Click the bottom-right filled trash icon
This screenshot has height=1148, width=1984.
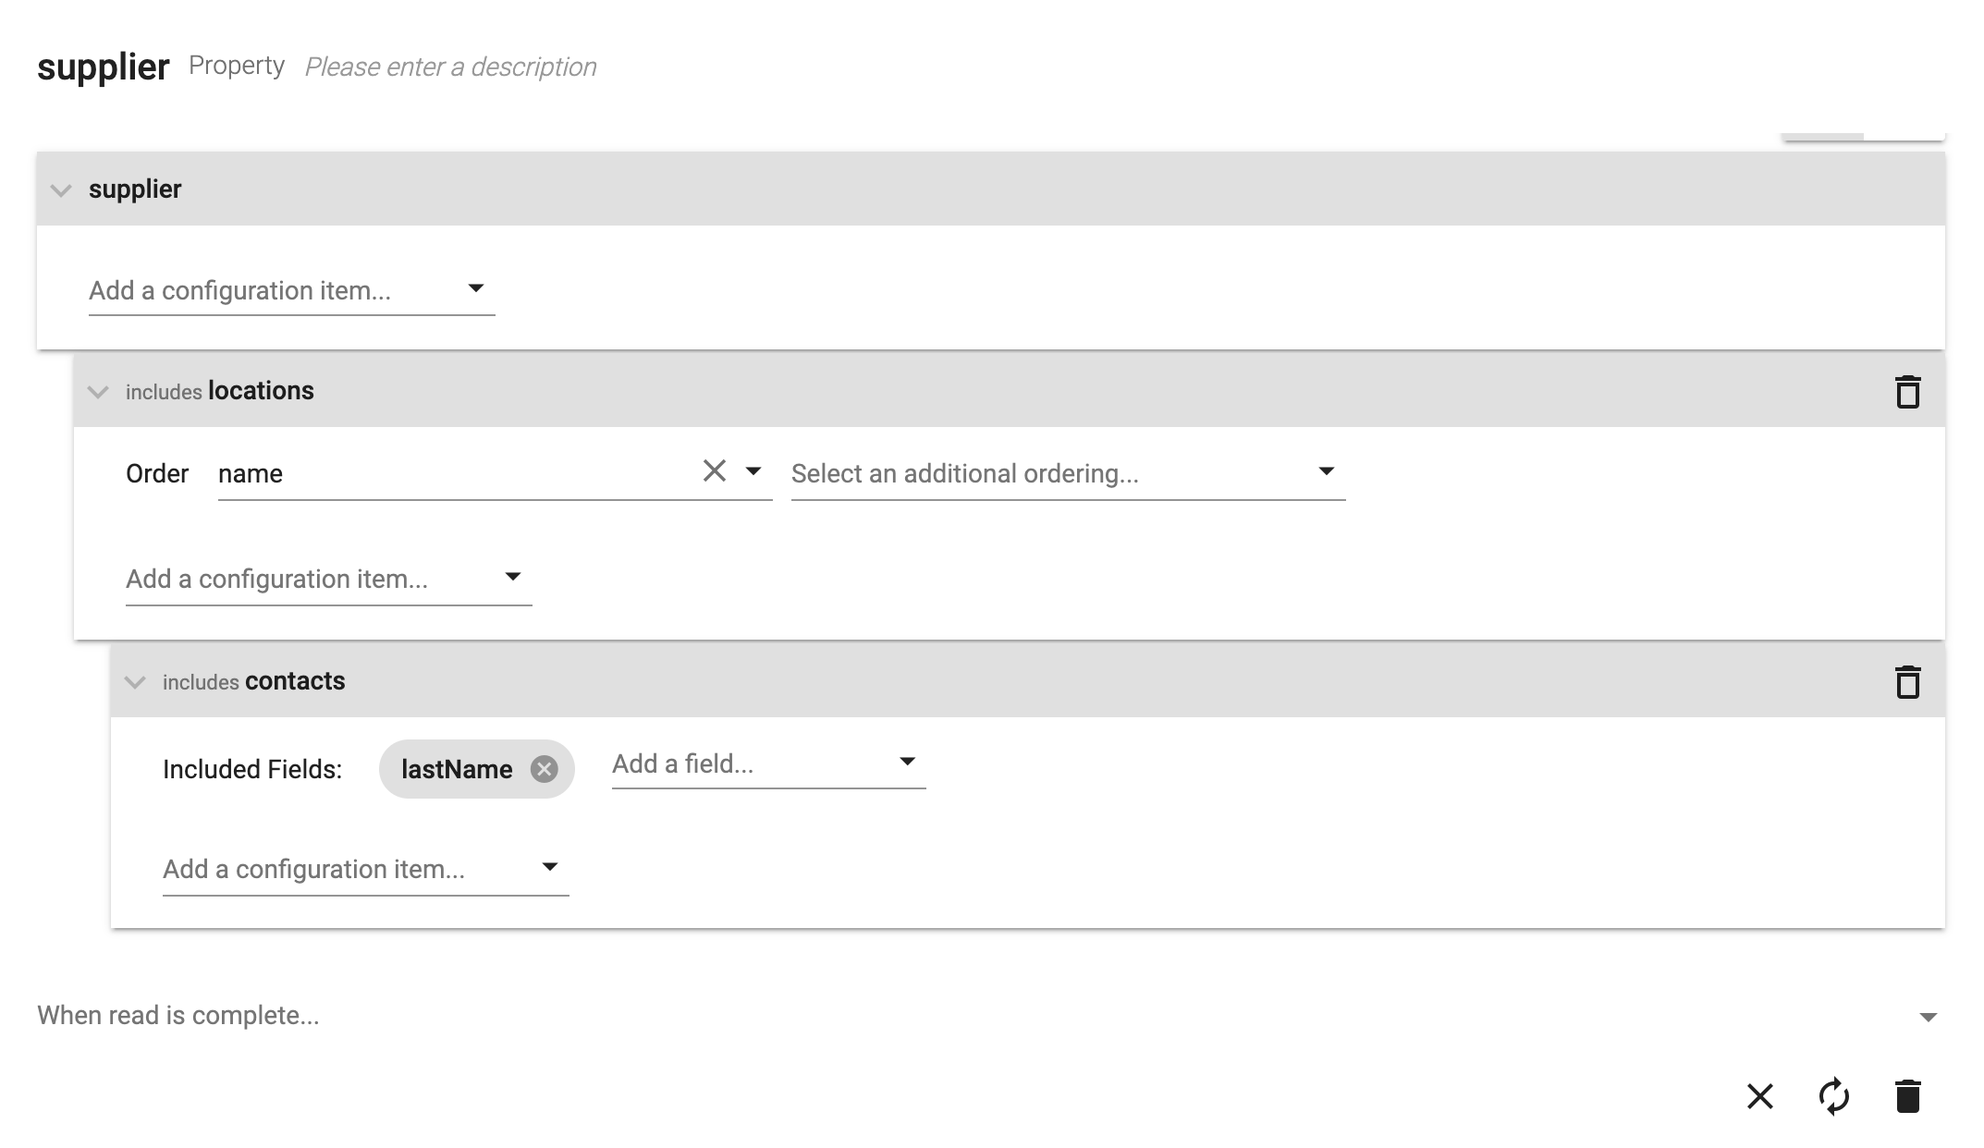(1907, 1096)
